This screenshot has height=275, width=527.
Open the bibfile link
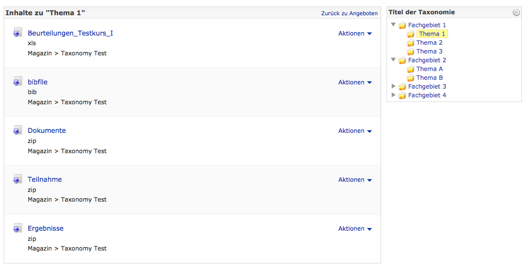click(x=37, y=82)
